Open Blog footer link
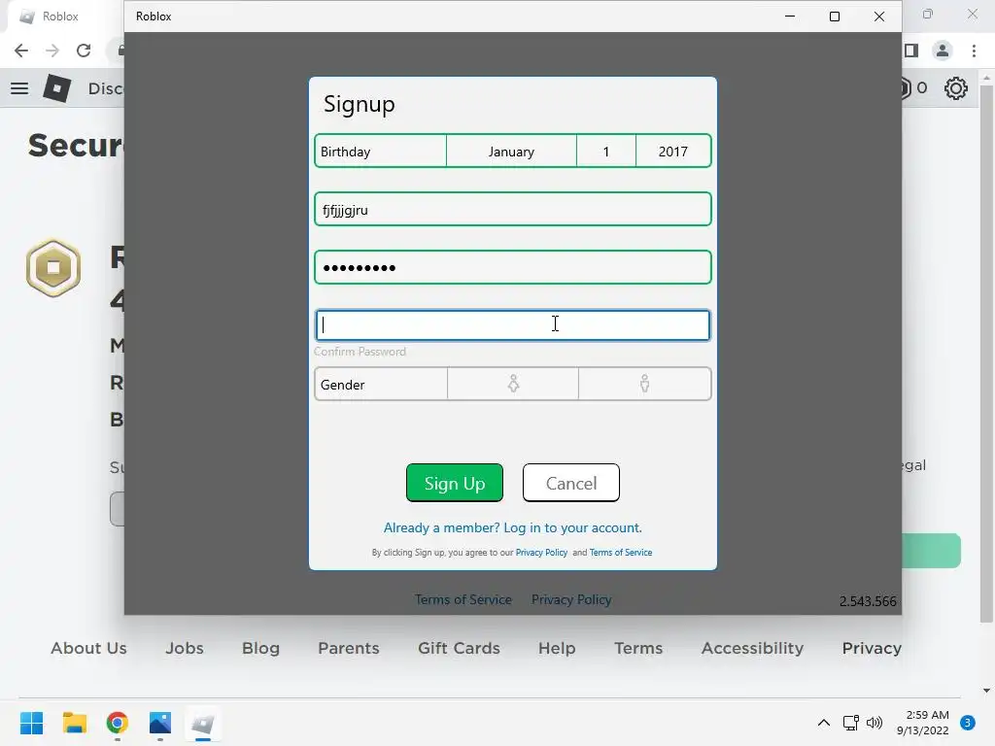Viewport: 995px width, 746px height. pos(260,648)
